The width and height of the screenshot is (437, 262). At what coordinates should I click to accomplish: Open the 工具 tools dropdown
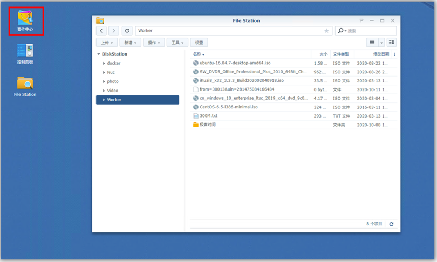coord(177,43)
